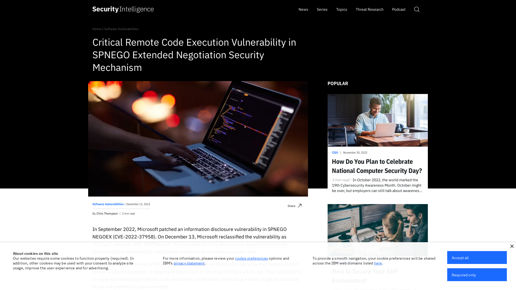Expand the Series navigation menu item

322,9
